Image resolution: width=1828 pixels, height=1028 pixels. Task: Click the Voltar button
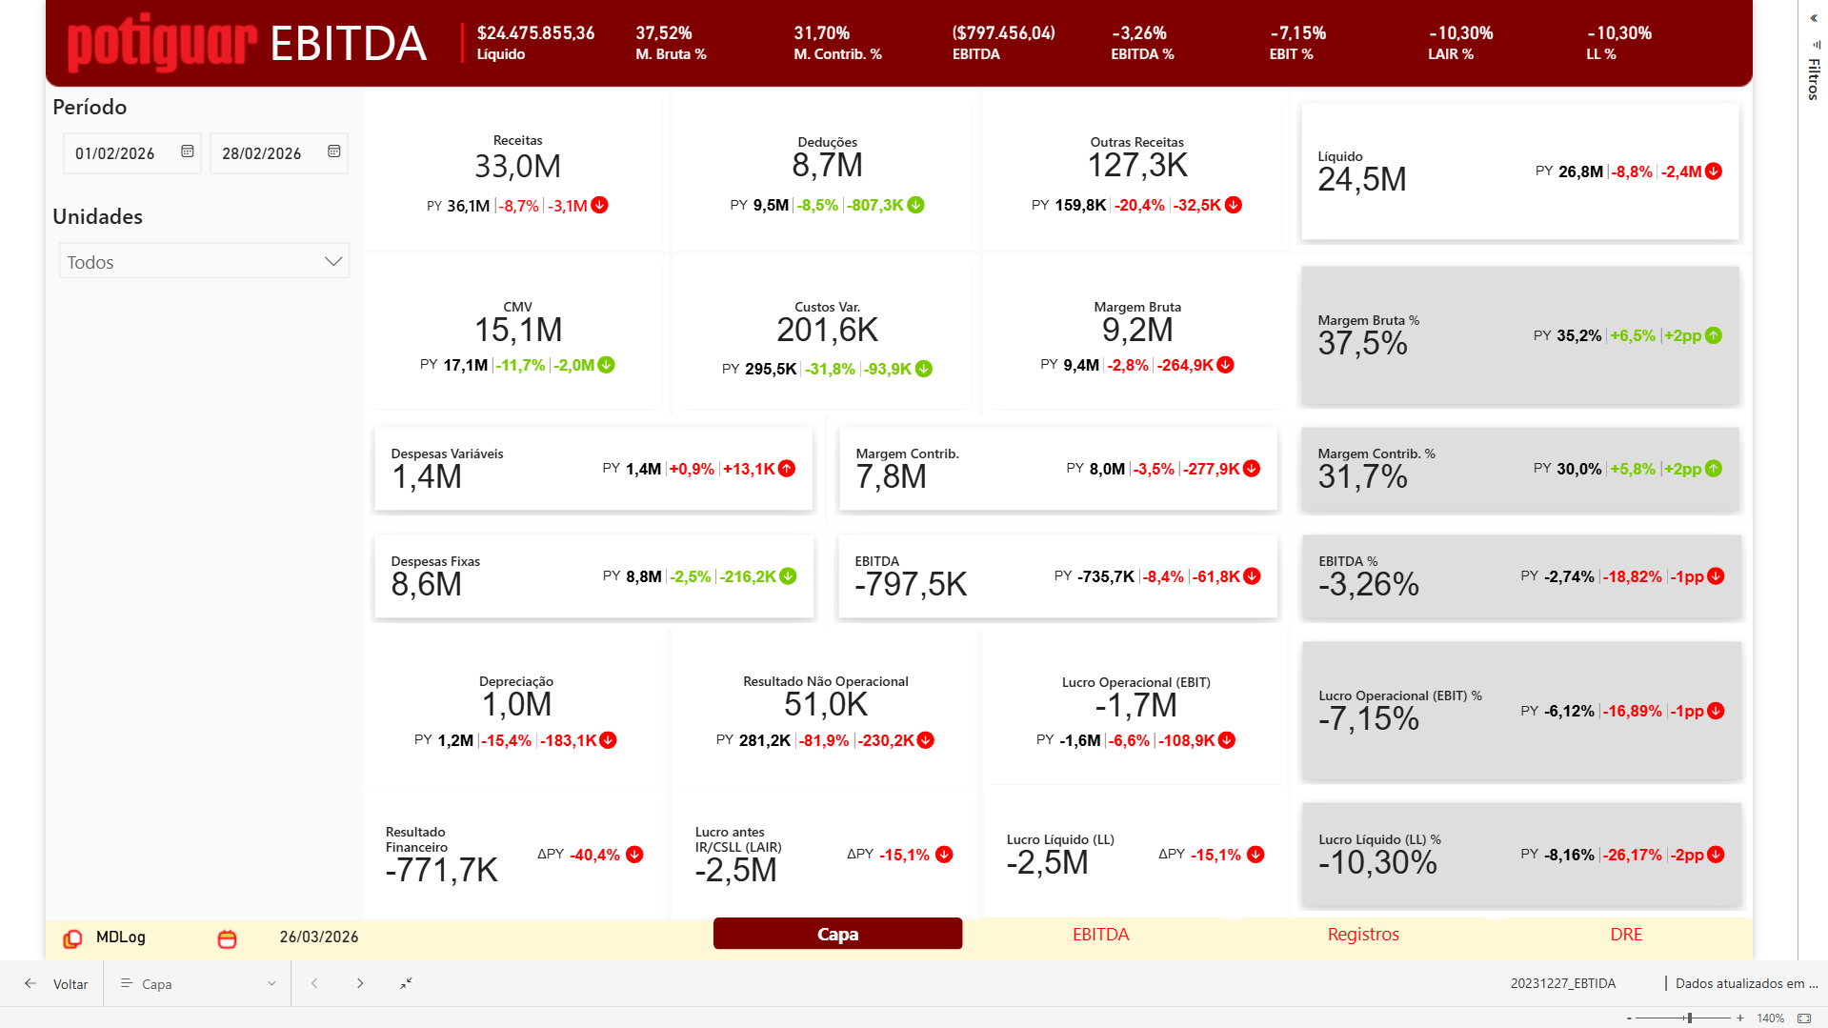click(71, 983)
